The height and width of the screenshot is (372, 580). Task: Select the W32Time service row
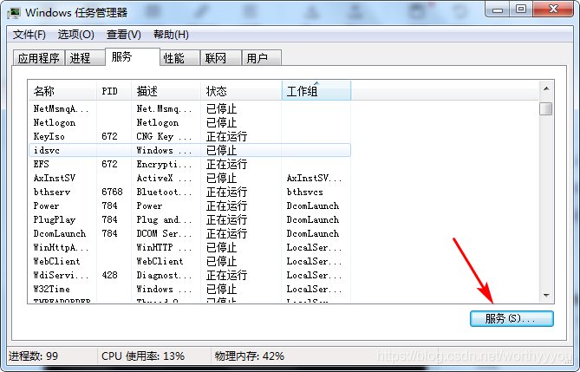point(189,289)
